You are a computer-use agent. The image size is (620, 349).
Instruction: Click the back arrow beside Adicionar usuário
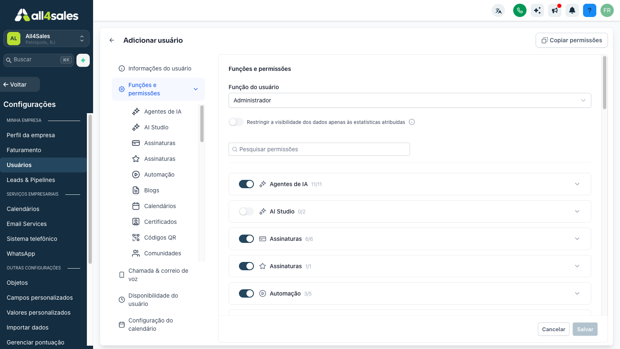click(x=112, y=40)
